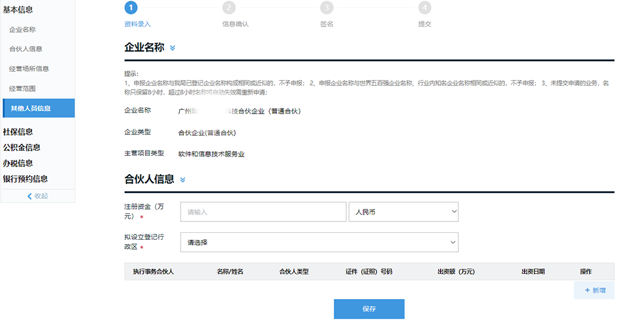This screenshot has width=632, height=330.
Task: Open 经营场所信息 in the sidebar
Action: pos(29,69)
